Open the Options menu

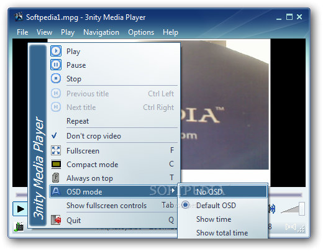pos(141,32)
